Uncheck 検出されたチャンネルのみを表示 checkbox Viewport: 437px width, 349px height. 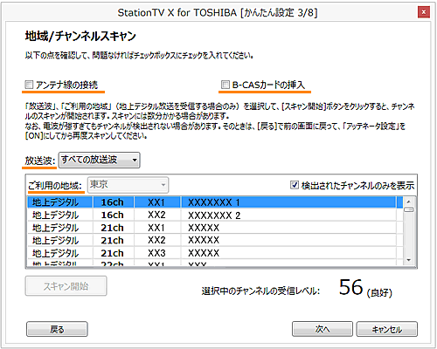pyautogui.click(x=295, y=185)
